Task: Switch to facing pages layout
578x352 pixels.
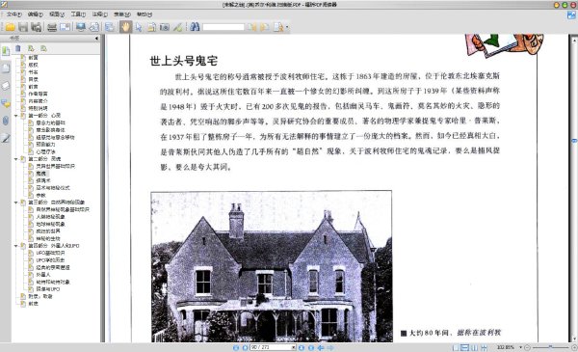Action: pyautogui.click(x=474, y=347)
